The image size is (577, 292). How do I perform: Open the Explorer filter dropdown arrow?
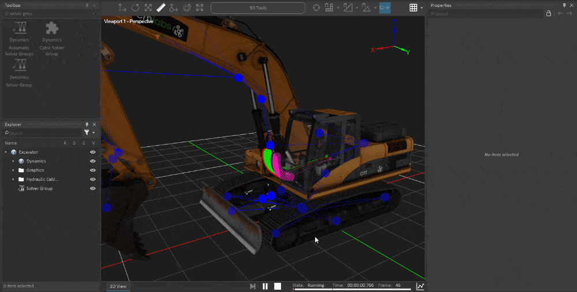93,133
